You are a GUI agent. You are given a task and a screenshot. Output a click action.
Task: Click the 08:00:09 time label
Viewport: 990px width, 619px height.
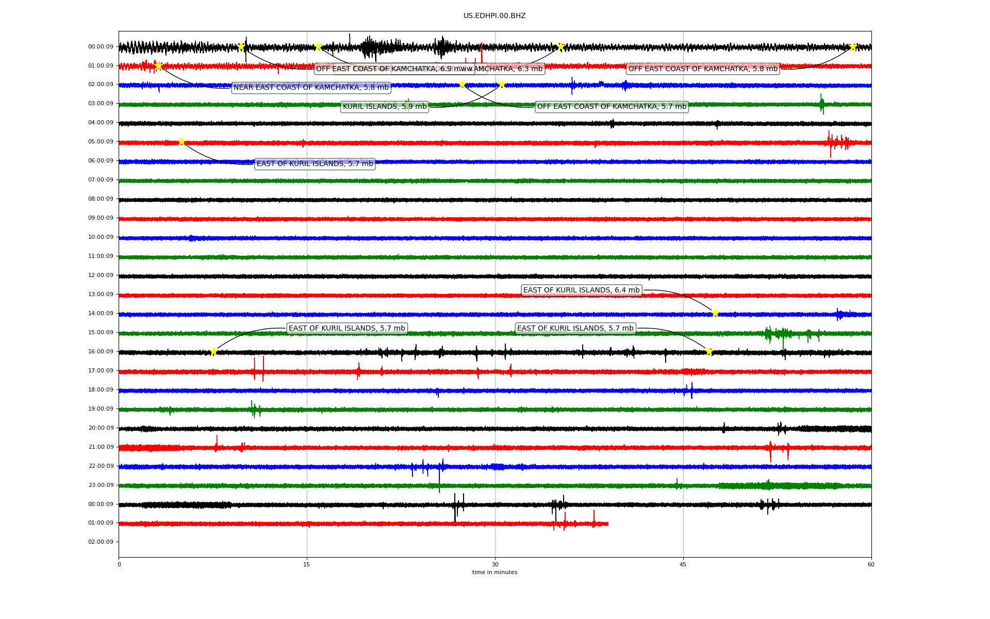point(101,199)
